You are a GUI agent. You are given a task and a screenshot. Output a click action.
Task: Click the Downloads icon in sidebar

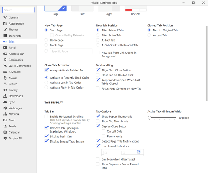click(x=5, y=96)
